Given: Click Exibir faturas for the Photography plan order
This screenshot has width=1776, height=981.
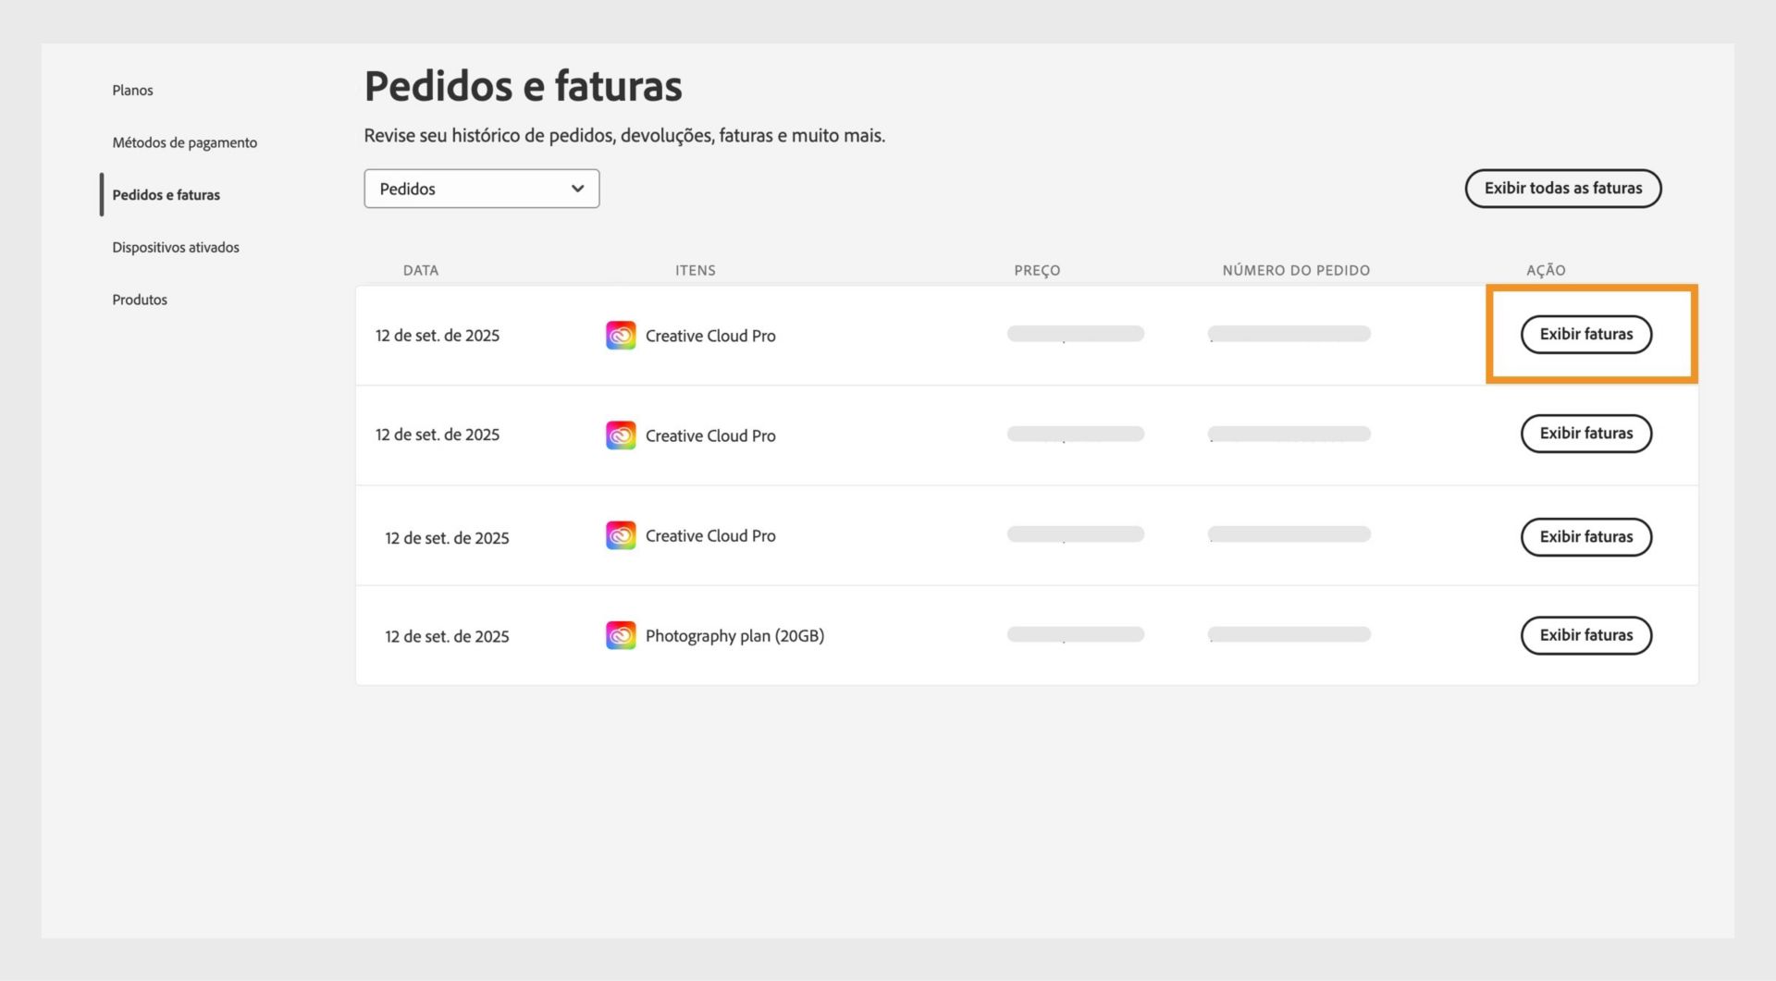Looking at the screenshot, I should (x=1585, y=635).
